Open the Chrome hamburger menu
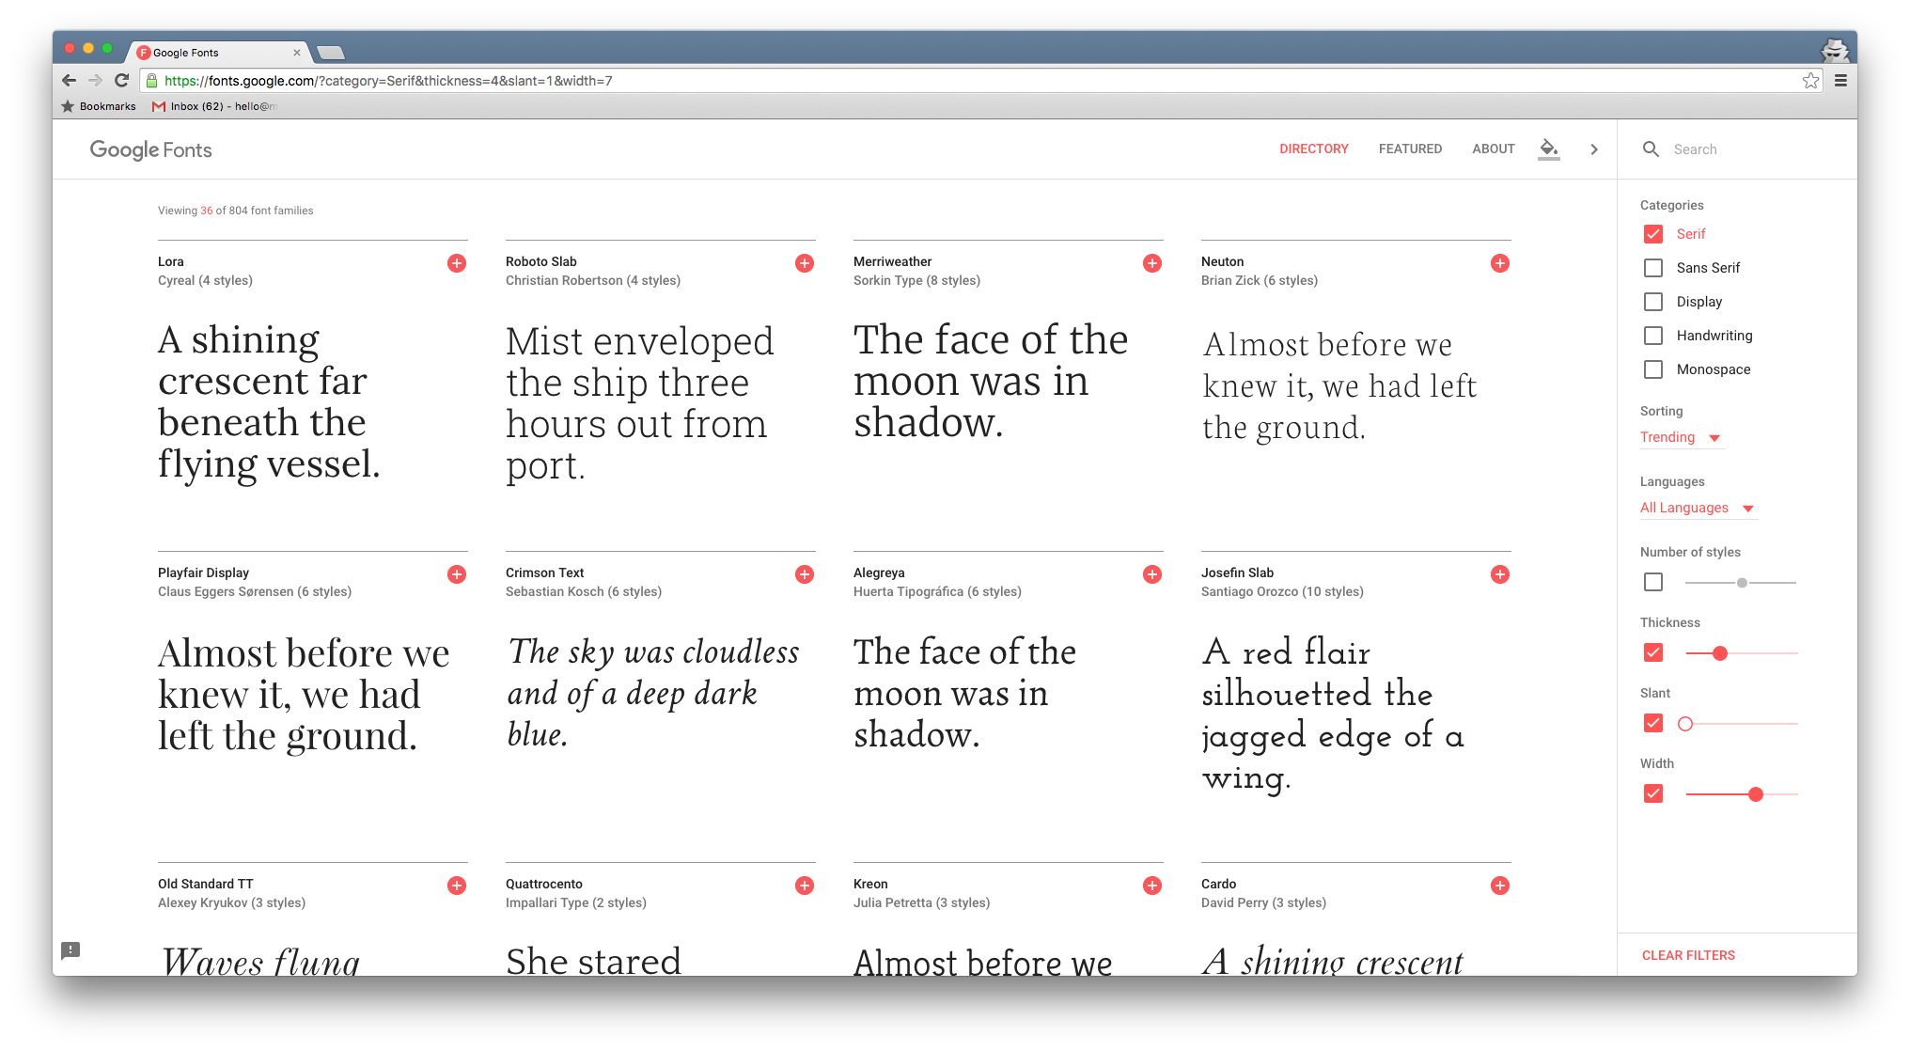1910x1051 pixels. [1840, 81]
